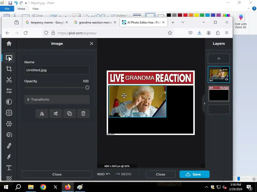Select the Cutout scissors tool

tap(9, 80)
